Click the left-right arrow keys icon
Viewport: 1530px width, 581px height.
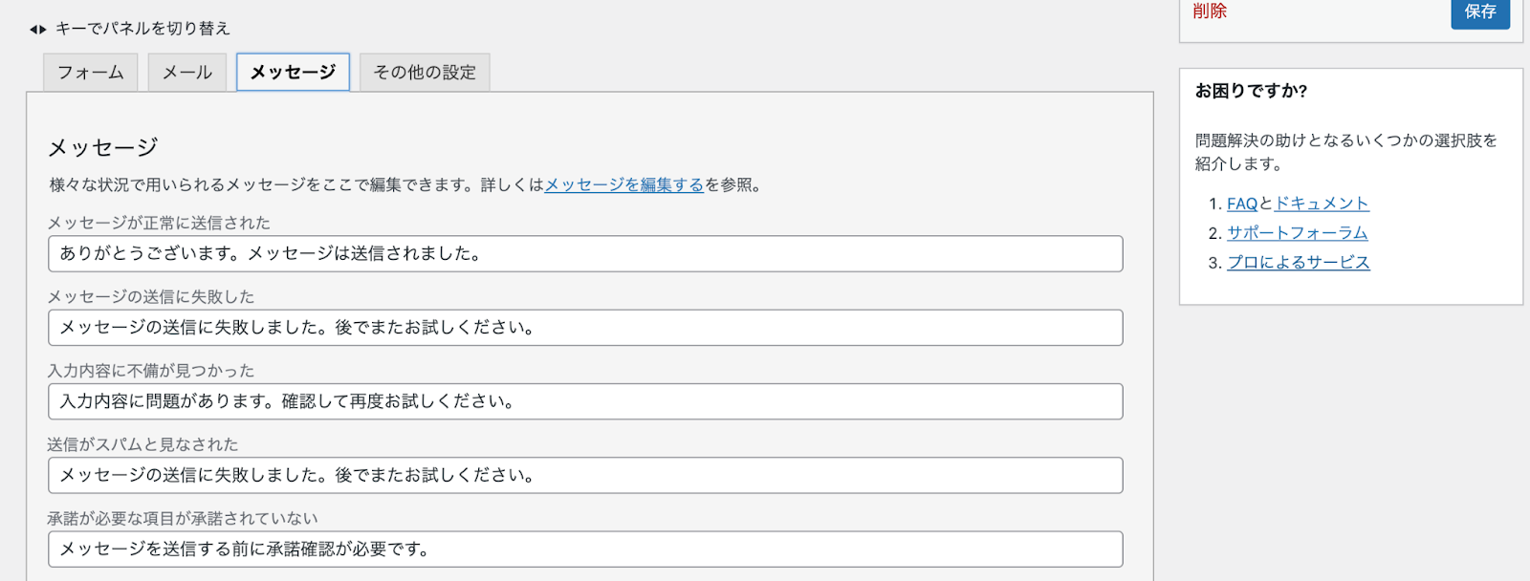pyautogui.click(x=37, y=29)
